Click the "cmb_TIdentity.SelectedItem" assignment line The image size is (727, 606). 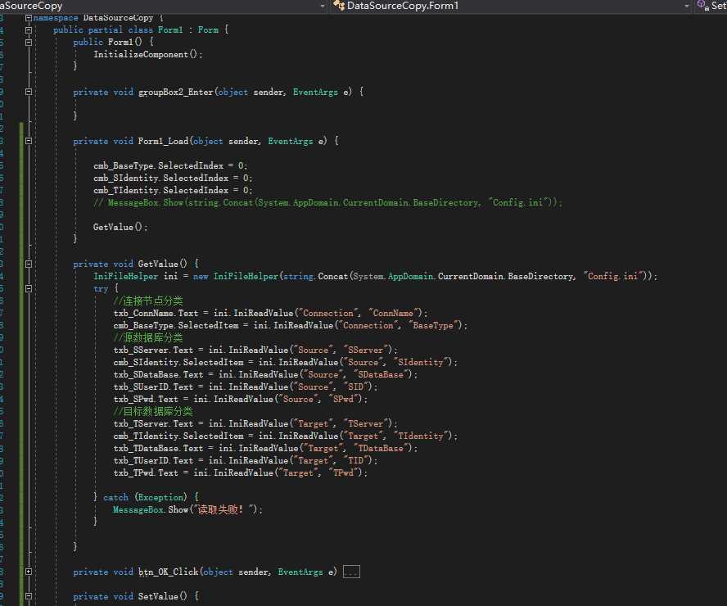tap(285, 436)
